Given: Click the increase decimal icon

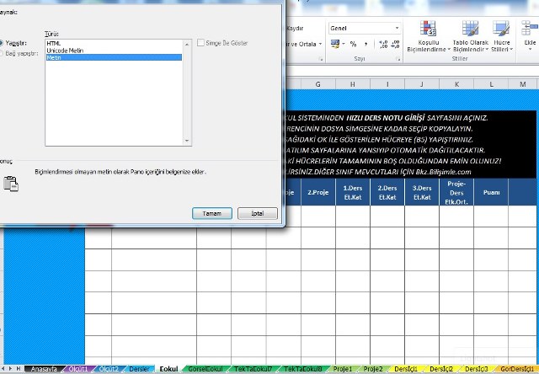Looking at the screenshot, I should tap(383, 44).
